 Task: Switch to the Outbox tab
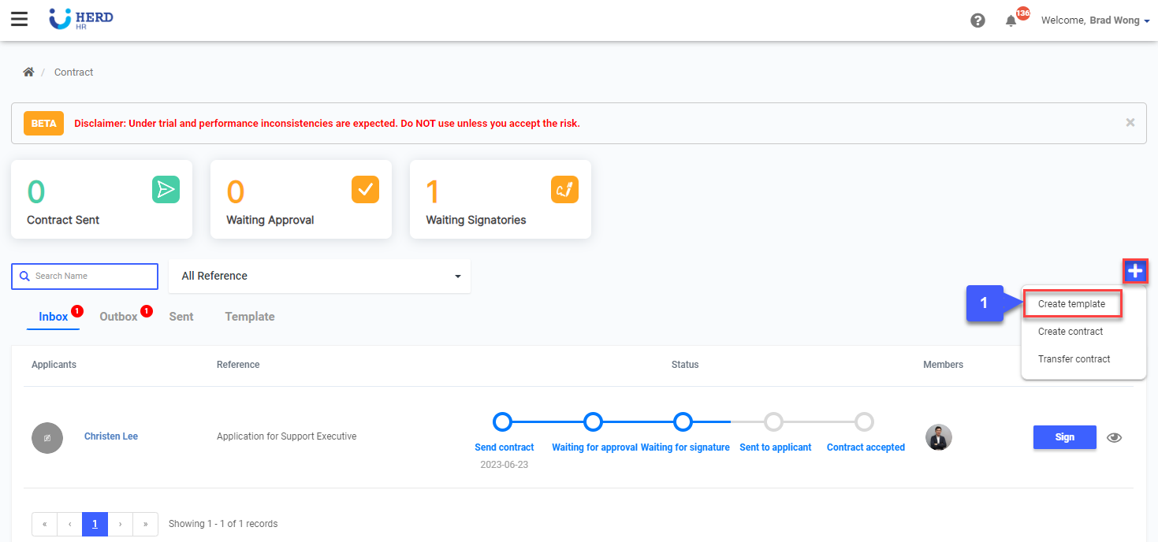(x=118, y=317)
